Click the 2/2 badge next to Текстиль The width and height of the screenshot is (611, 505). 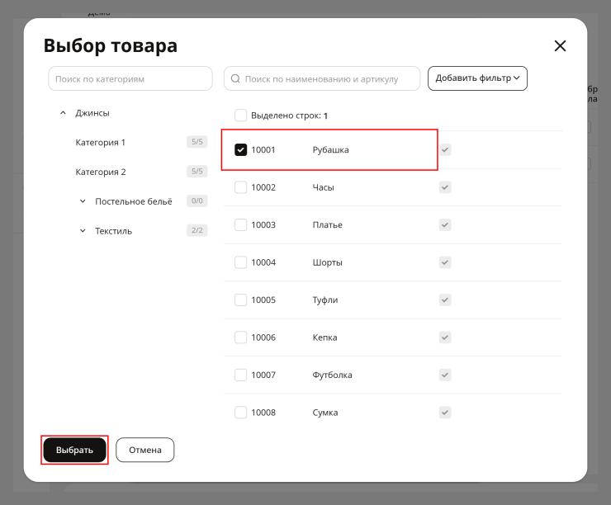pyautogui.click(x=197, y=230)
